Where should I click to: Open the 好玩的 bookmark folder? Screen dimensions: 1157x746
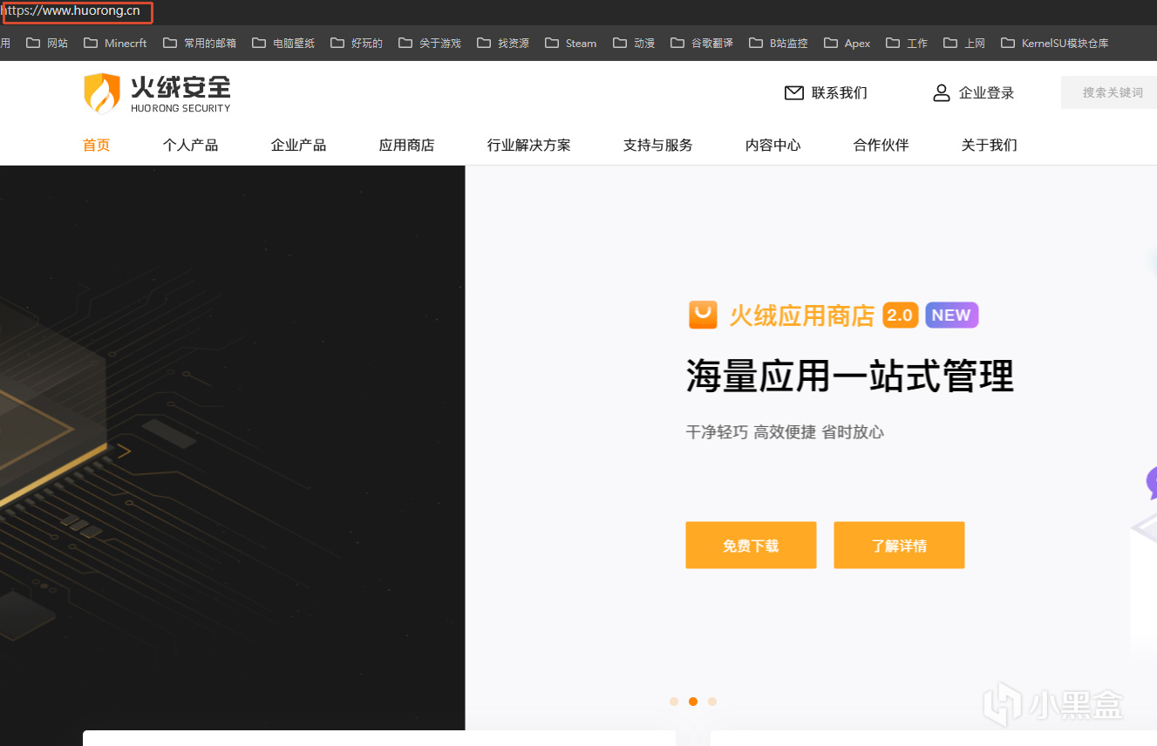(x=357, y=43)
